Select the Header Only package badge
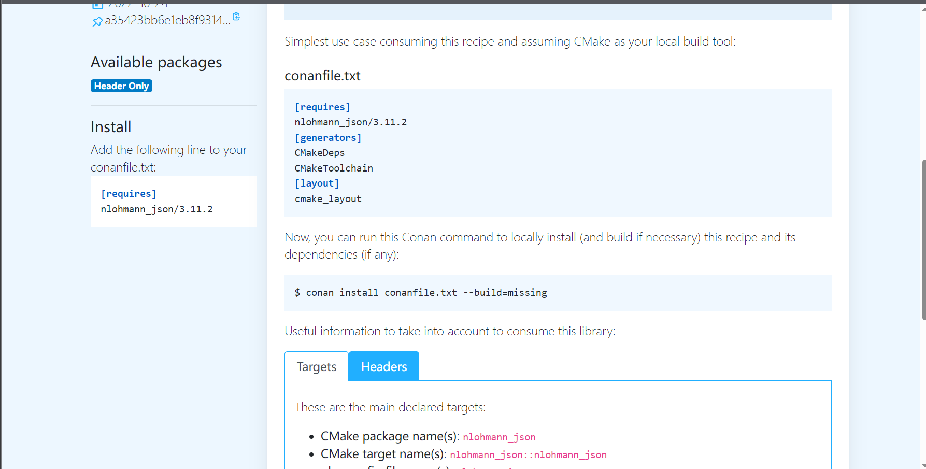The height and width of the screenshot is (469, 926). coord(121,86)
